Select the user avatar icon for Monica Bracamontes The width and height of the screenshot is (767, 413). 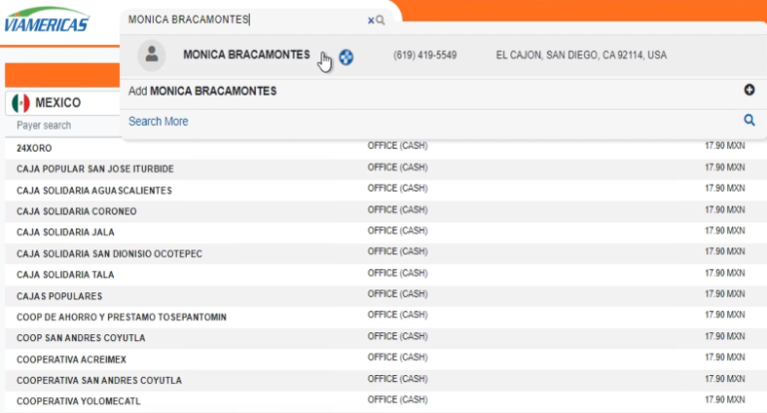tap(152, 55)
